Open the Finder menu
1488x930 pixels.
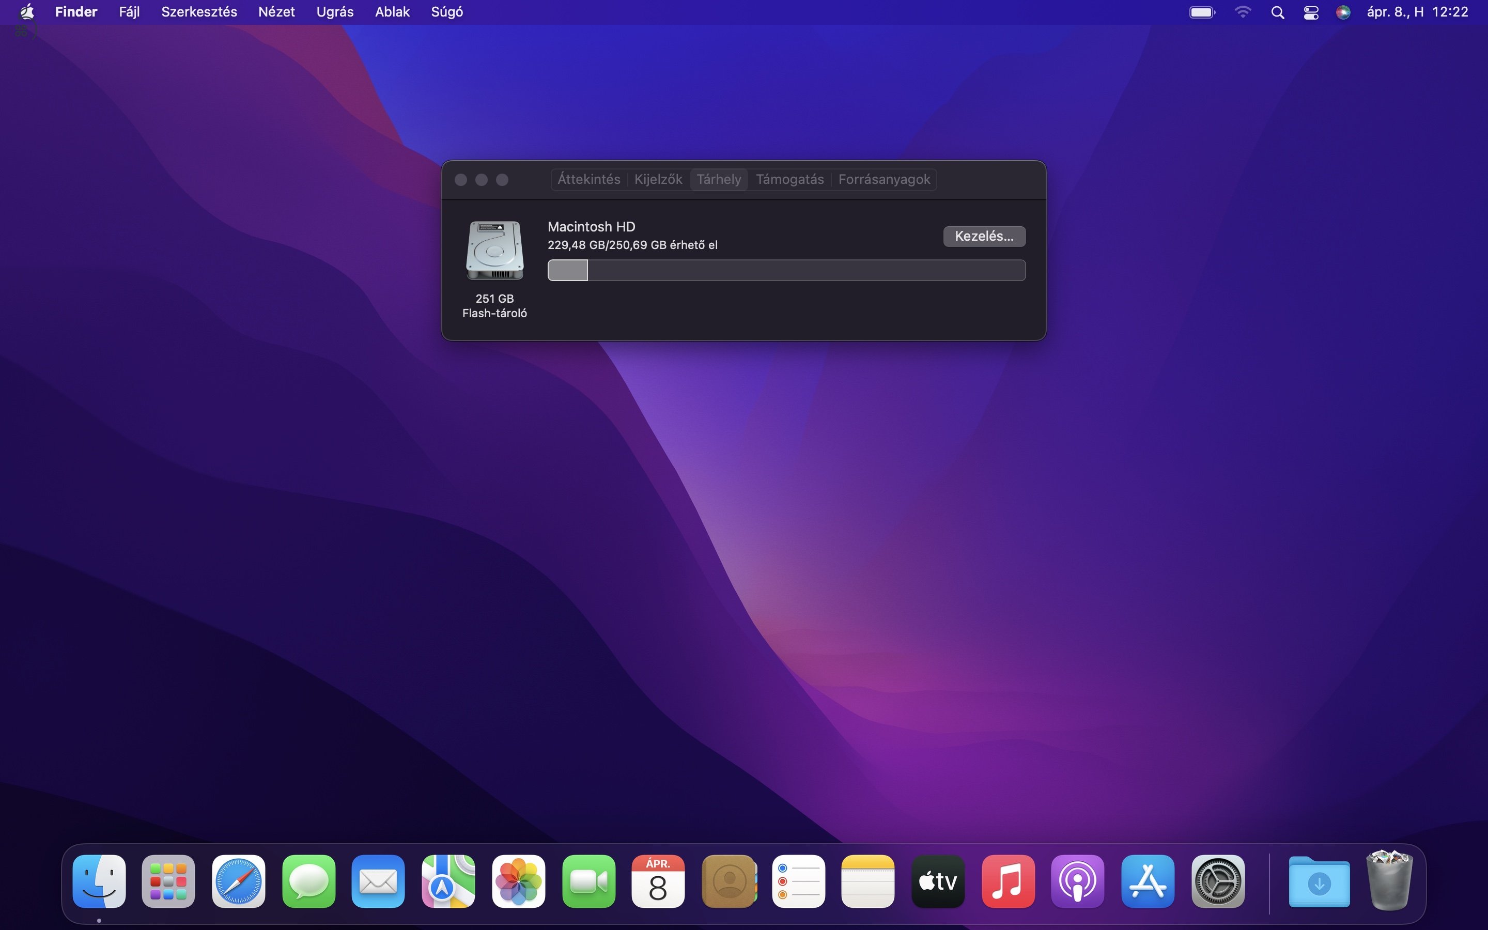[76, 12]
